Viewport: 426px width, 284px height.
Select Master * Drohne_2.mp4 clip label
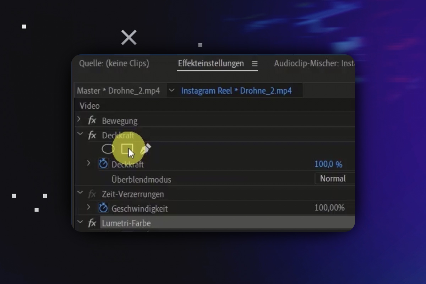point(119,91)
